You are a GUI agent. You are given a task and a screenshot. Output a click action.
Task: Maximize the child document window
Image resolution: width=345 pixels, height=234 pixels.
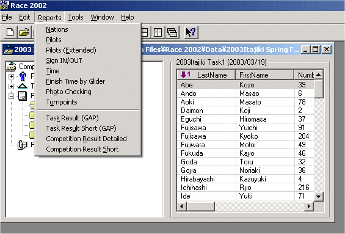tap(316, 49)
